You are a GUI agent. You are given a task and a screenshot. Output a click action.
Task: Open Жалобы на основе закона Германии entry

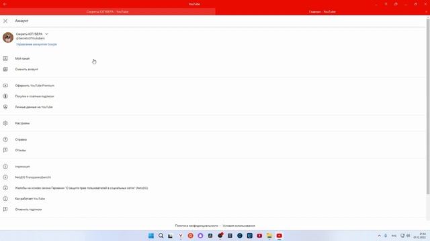click(81, 188)
